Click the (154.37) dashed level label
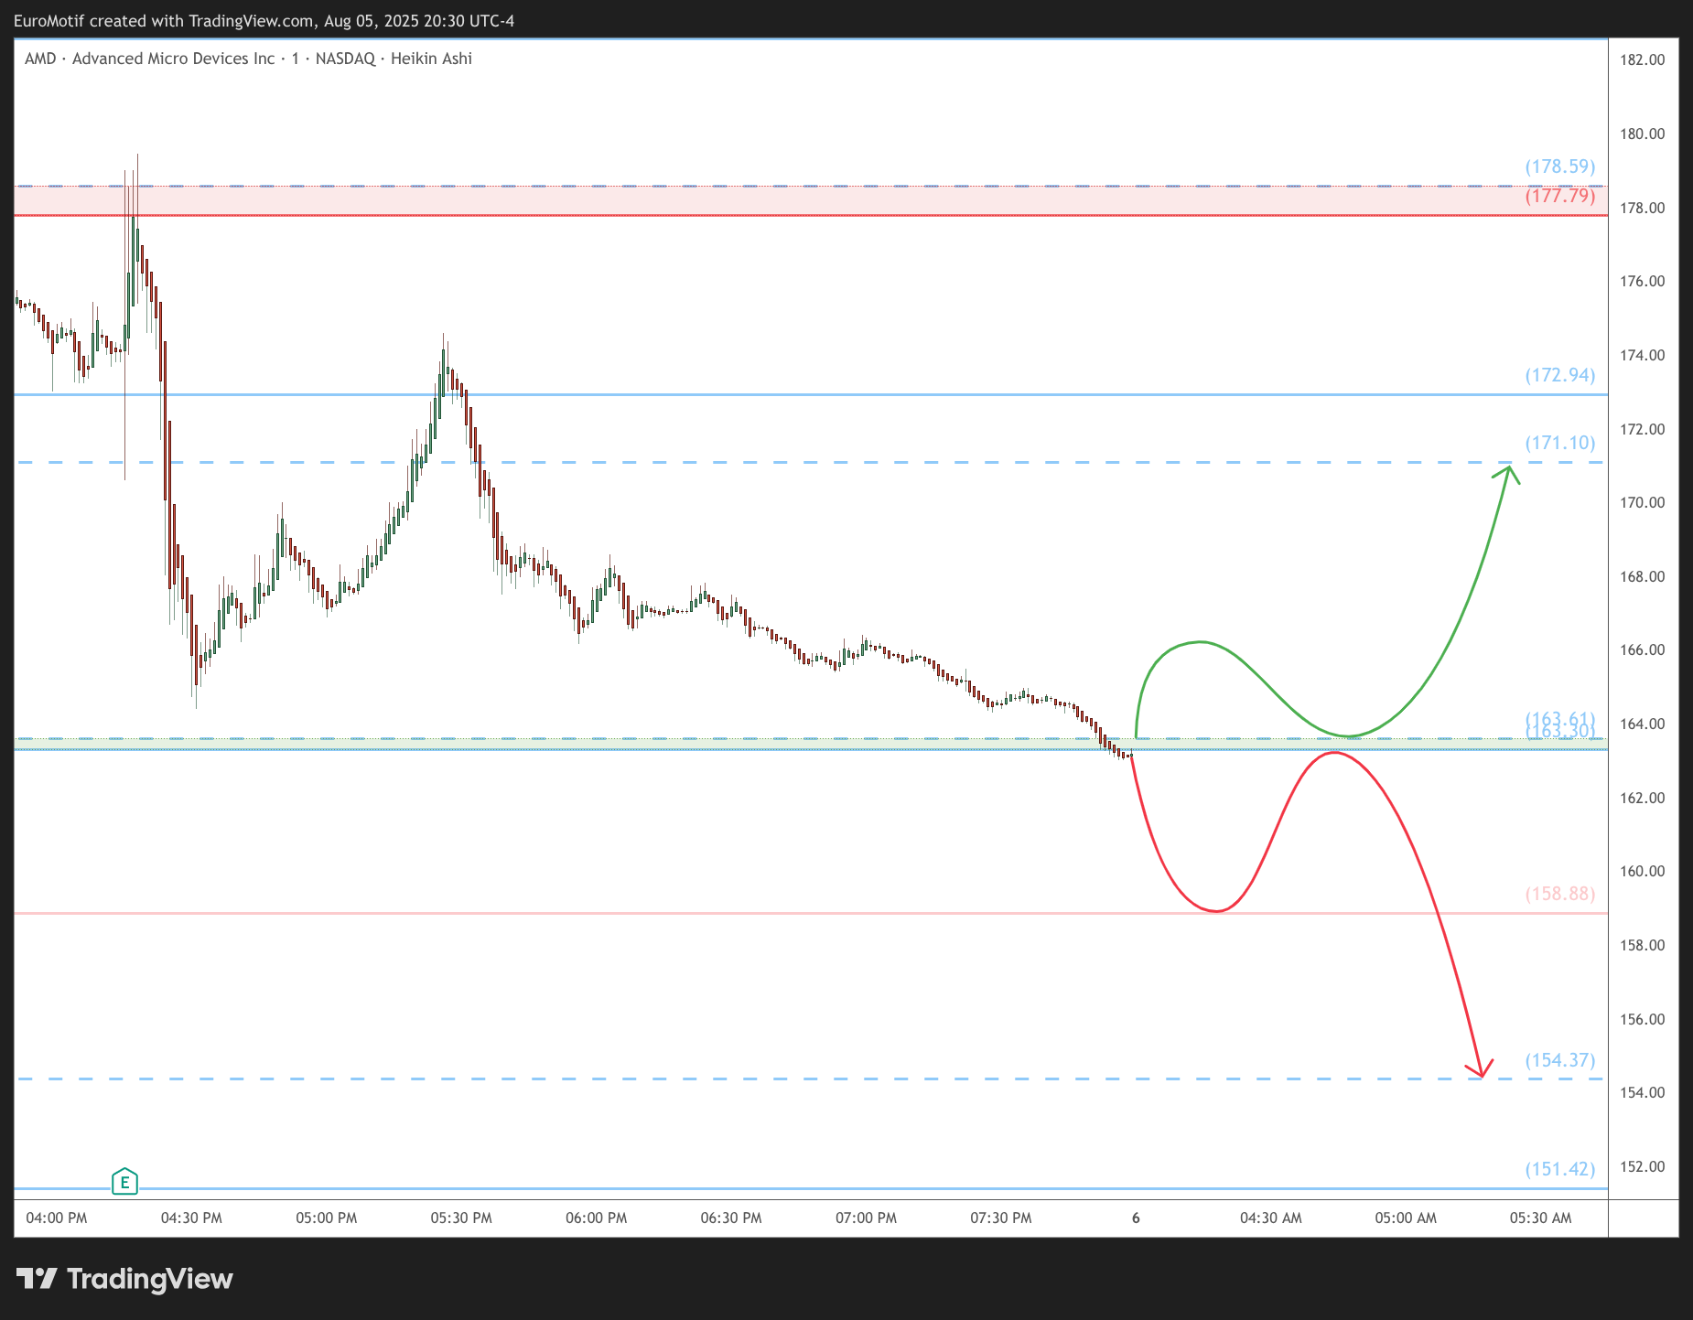1693x1320 pixels. [x=1559, y=1060]
